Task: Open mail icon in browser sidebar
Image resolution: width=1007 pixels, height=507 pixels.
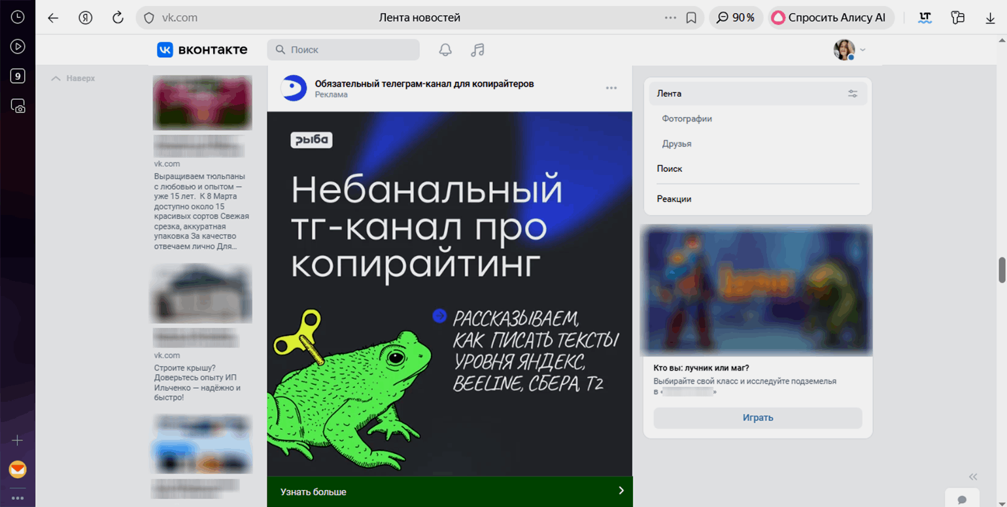Action: coord(18,469)
